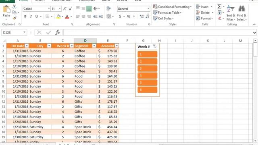Viewport: 258px width, 145px height.
Task: Toggle Bold formatting
Action: [x=25, y=17]
